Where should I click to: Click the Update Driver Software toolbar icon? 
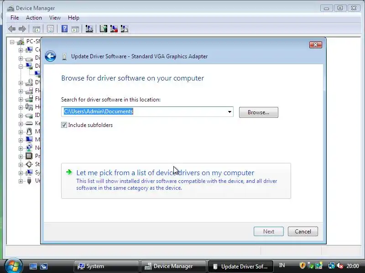pos(104,29)
